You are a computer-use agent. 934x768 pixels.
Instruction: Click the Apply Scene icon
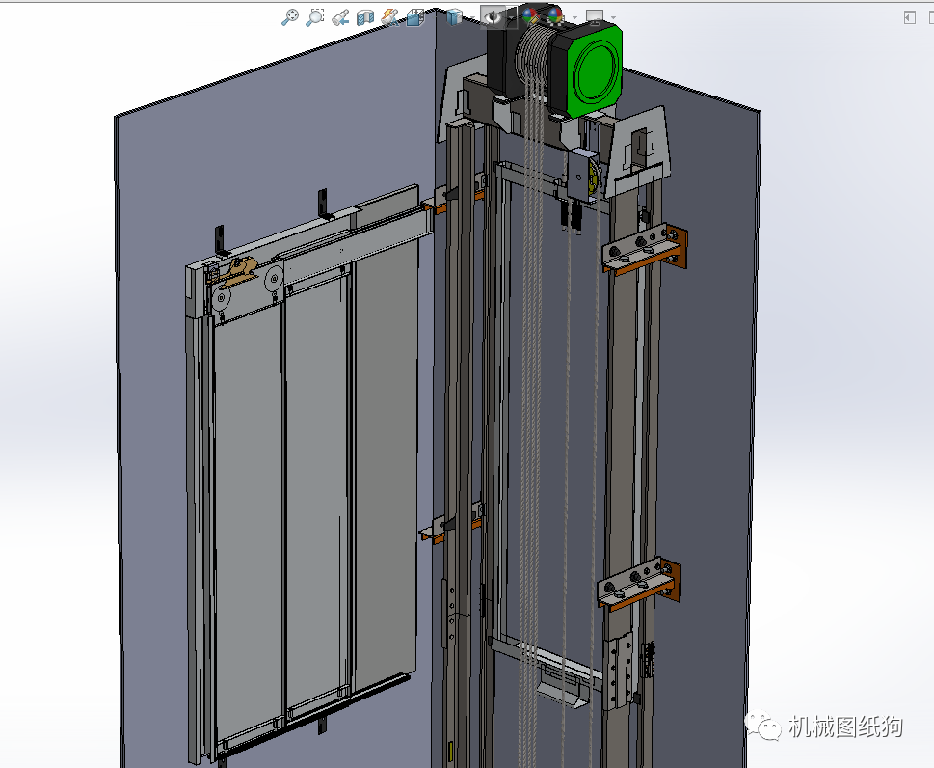tap(555, 15)
